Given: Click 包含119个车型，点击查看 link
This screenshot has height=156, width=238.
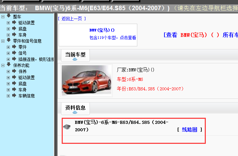Looking at the screenshot, I should click(x=113, y=38).
